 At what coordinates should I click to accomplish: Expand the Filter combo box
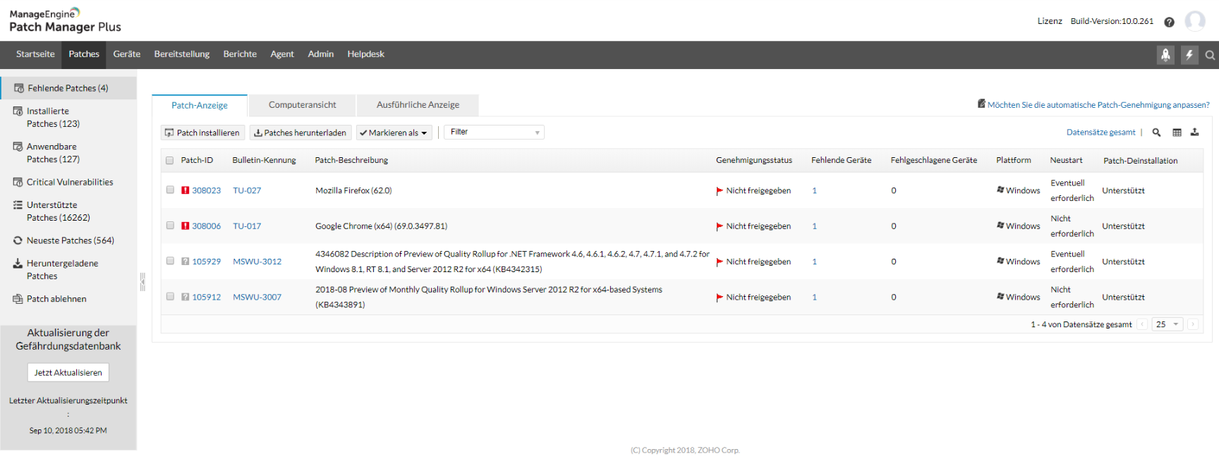494,133
